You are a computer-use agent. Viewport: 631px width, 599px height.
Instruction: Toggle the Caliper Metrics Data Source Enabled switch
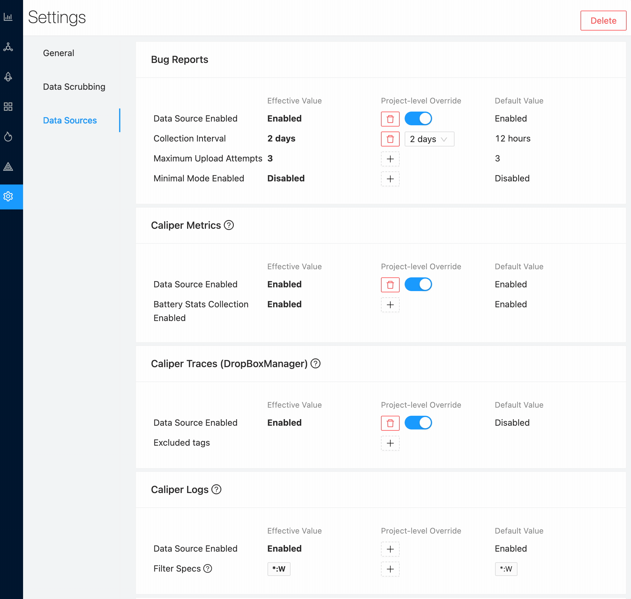click(x=418, y=285)
